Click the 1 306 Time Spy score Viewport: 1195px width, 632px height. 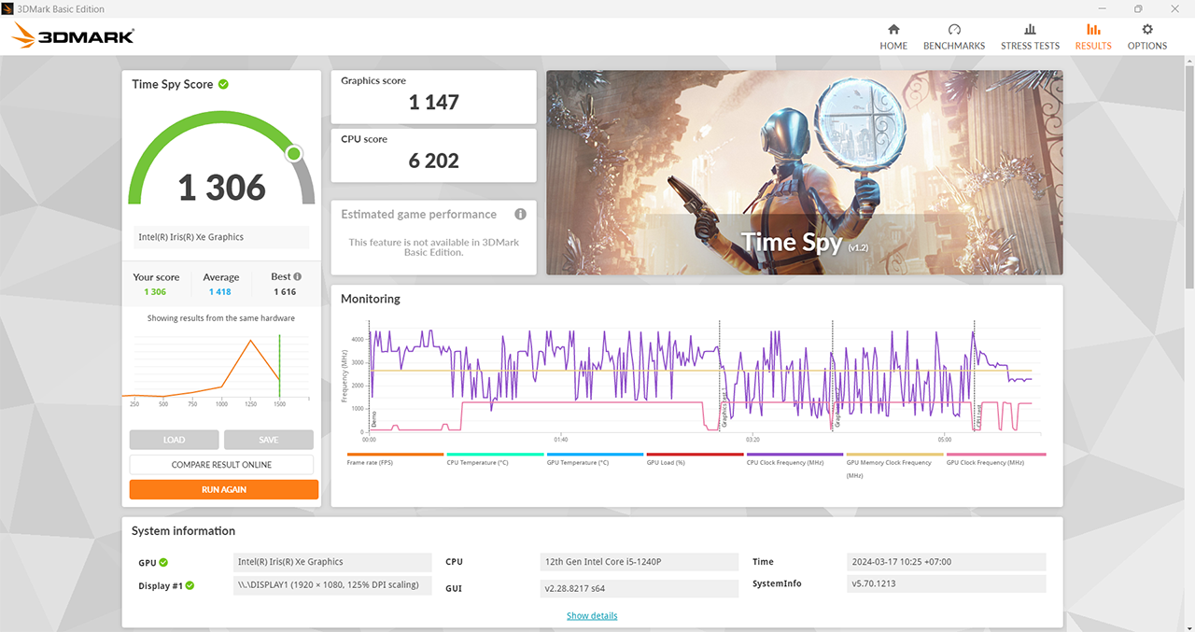(222, 188)
